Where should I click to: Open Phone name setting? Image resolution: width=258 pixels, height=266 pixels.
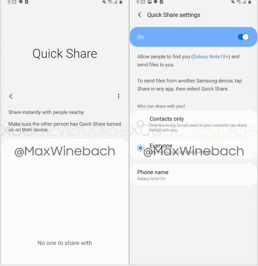click(x=193, y=175)
